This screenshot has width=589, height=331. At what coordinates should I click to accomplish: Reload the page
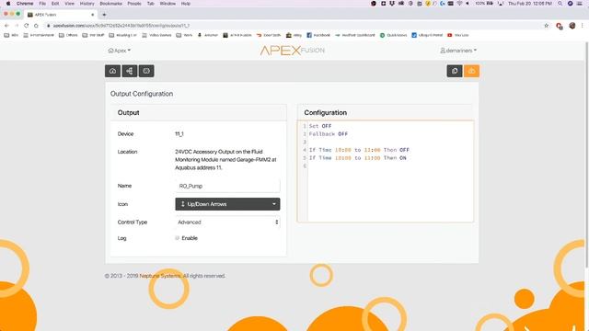click(x=27, y=26)
